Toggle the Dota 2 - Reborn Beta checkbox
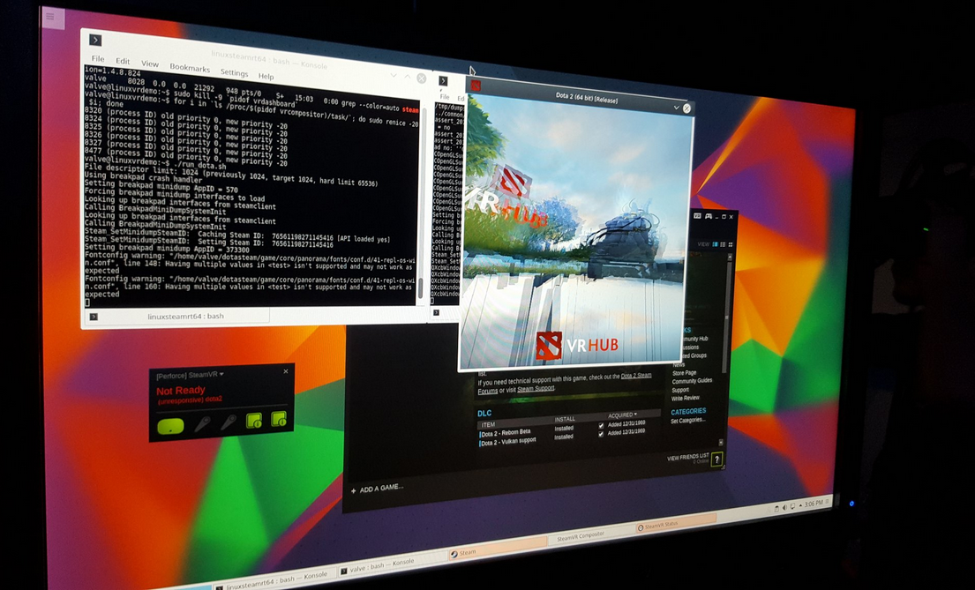The width and height of the screenshot is (975, 590). 601,426
